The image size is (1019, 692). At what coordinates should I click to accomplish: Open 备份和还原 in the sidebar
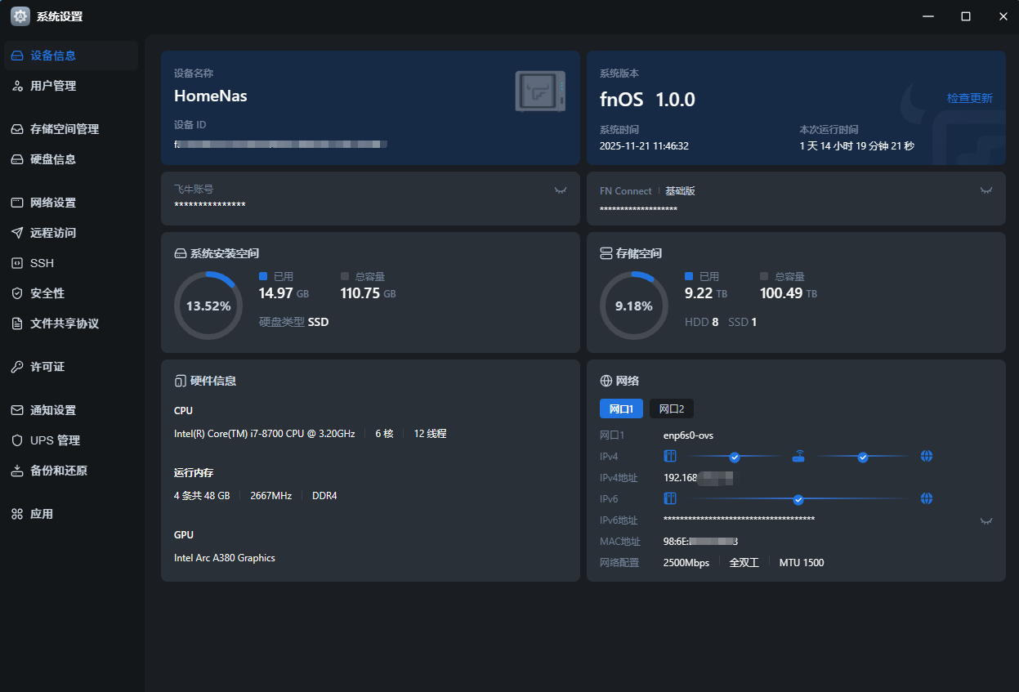click(x=58, y=471)
